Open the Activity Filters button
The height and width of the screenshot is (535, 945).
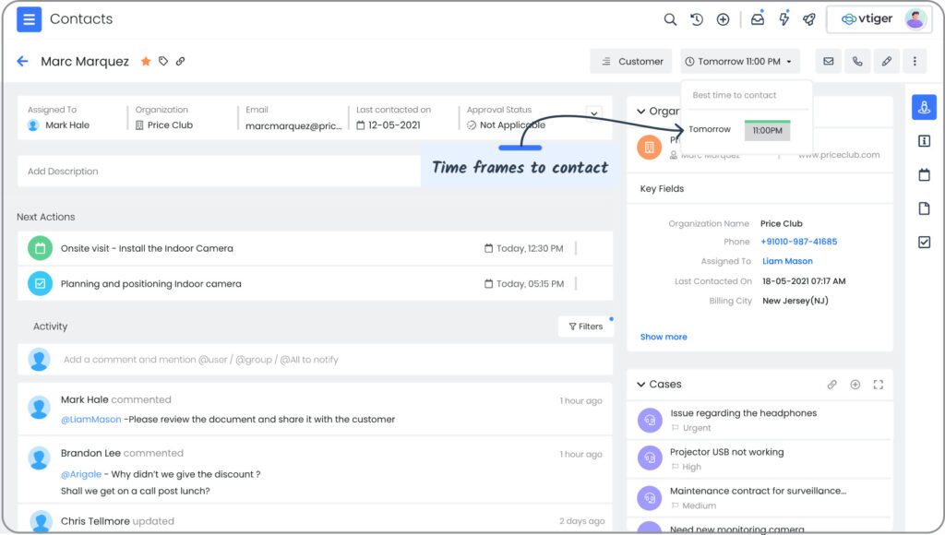click(585, 327)
